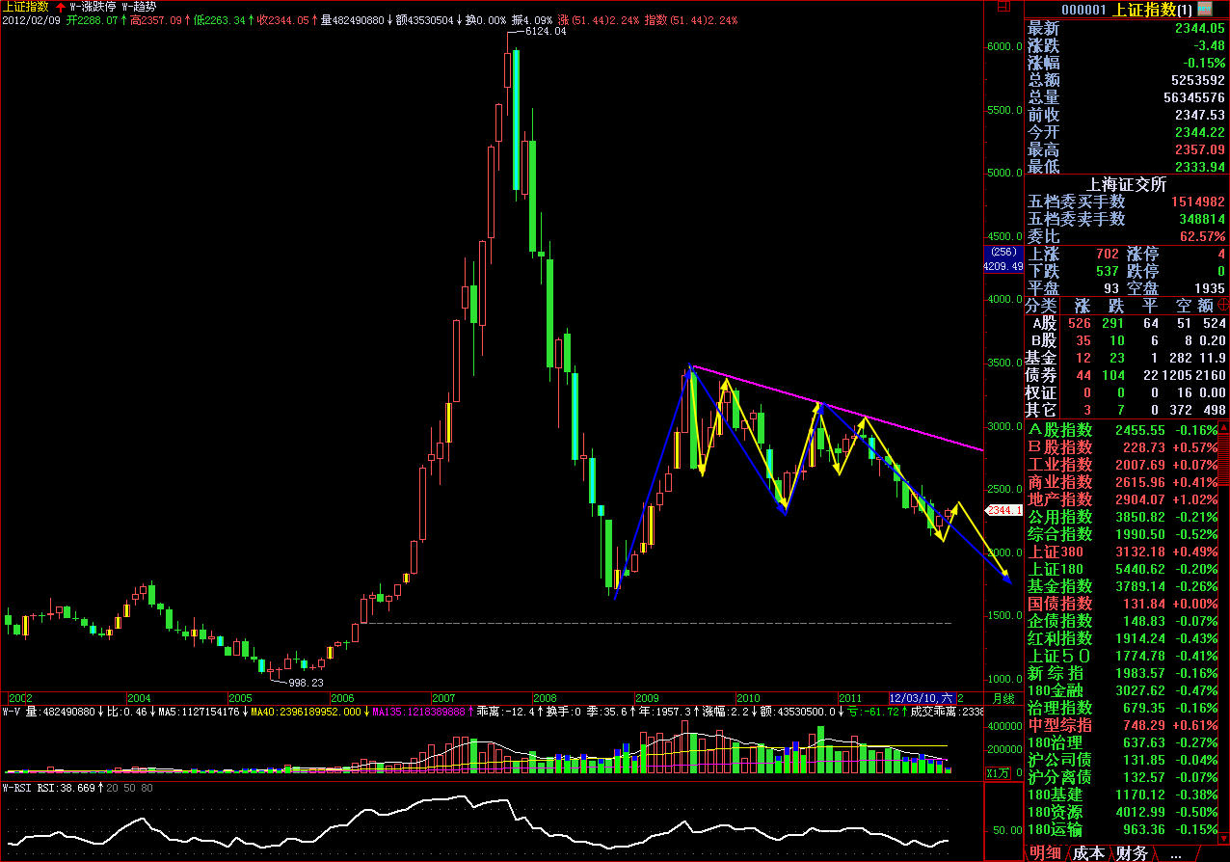Open the 财务 tab
This screenshot has height=862, width=1230.
1133,852
